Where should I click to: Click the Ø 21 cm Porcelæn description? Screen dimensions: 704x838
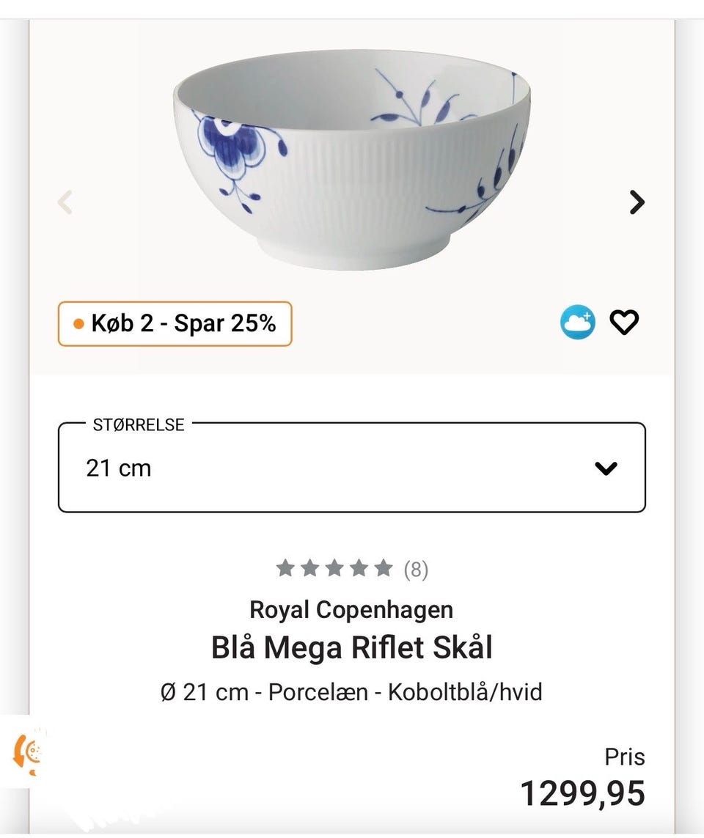pos(351,691)
